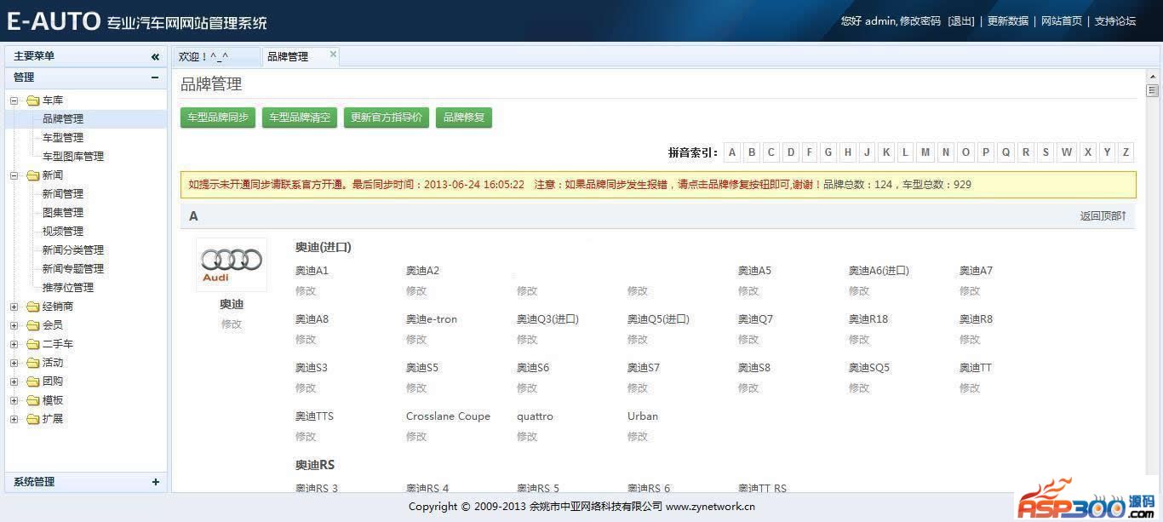Jump to pinyin index letter B

pos(752,152)
